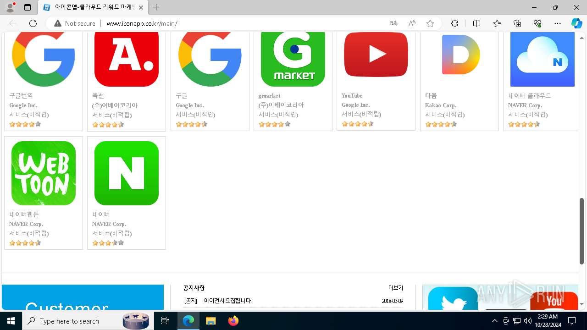This screenshot has width=587, height=330.
Task: Add this page to favorites star icon
Action: coord(430,23)
